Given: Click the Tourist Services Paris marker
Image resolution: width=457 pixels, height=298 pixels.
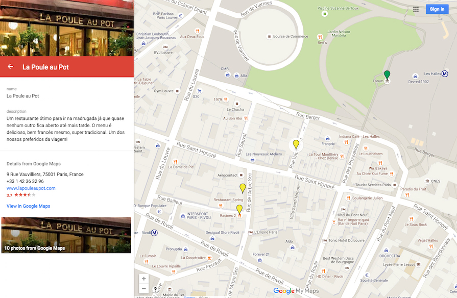Looking at the screenshot, I should click(x=395, y=185).
